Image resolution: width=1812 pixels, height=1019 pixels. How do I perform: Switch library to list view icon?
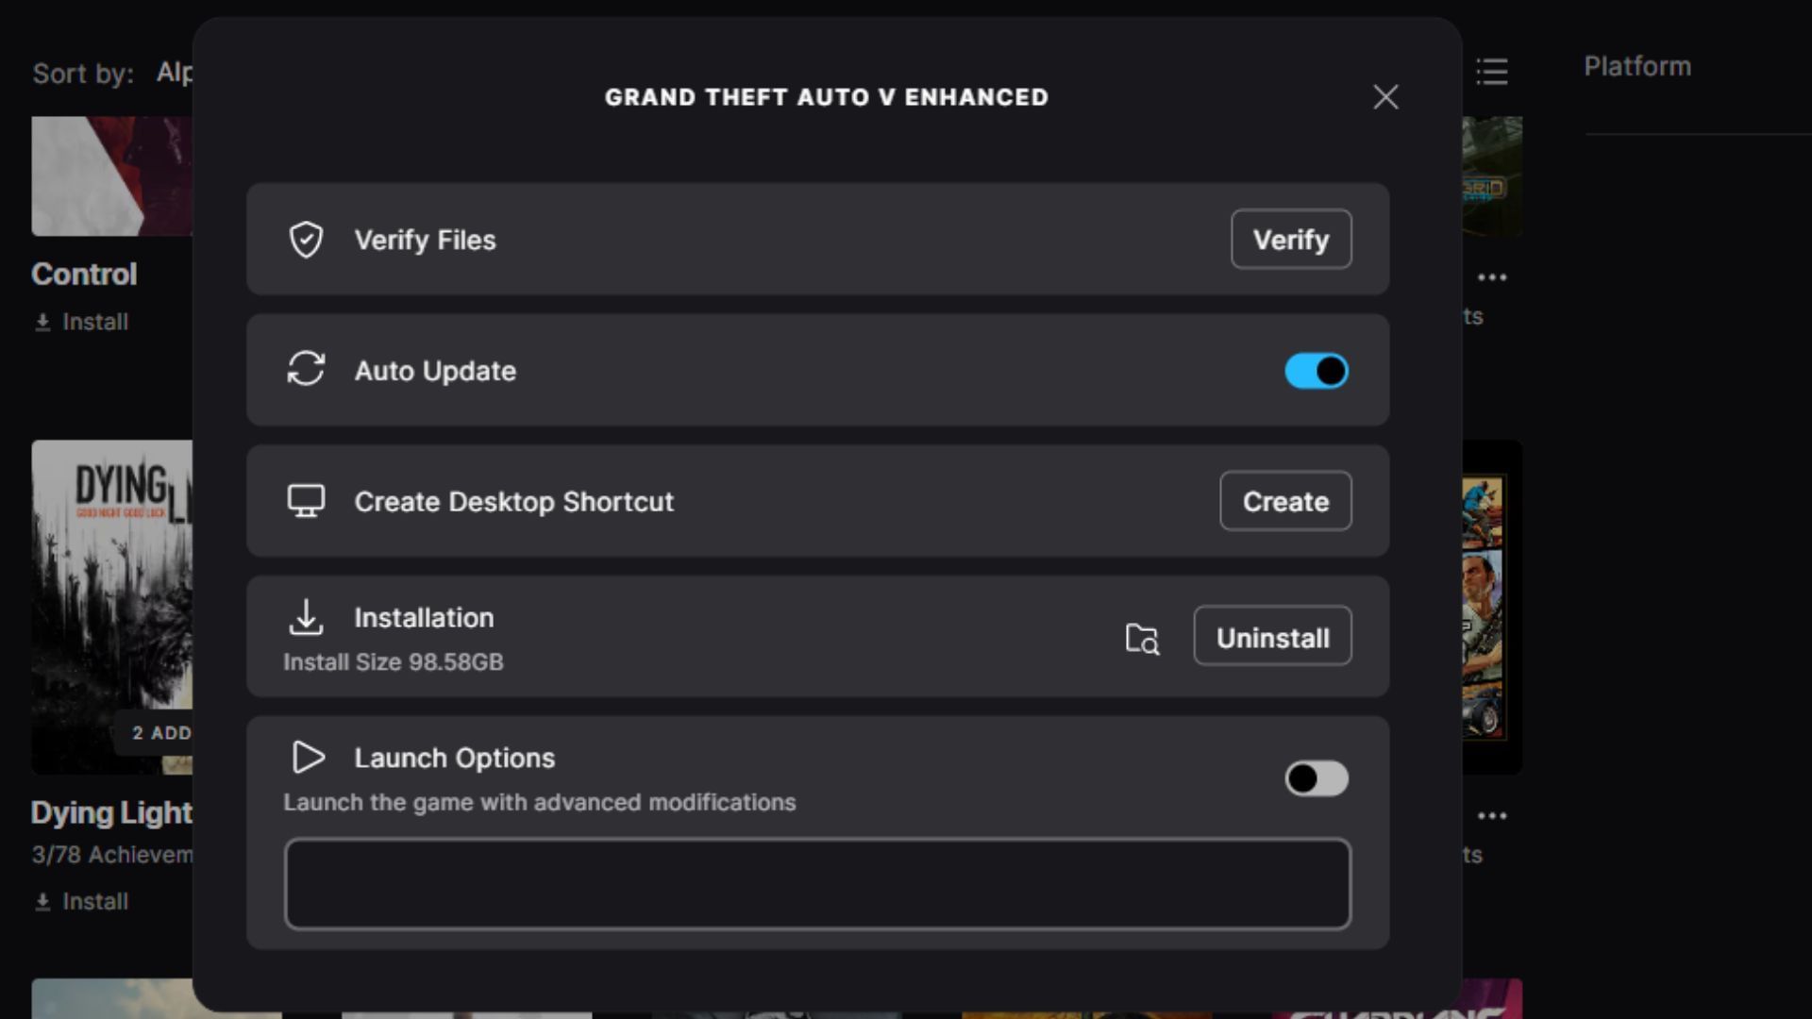tap(1492, 72)
